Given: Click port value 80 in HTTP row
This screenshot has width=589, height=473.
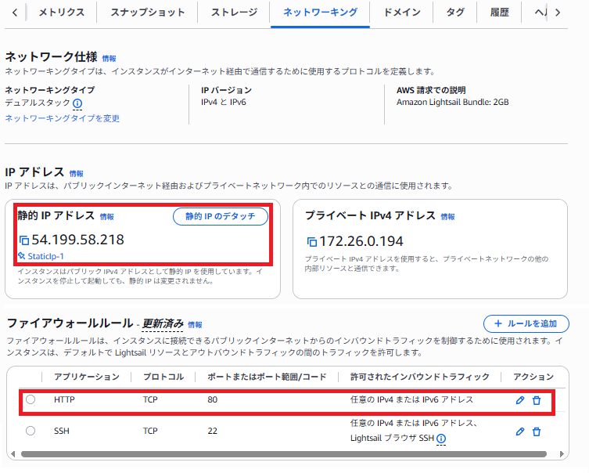Looking at the screenshot, I should coord(213,399).
